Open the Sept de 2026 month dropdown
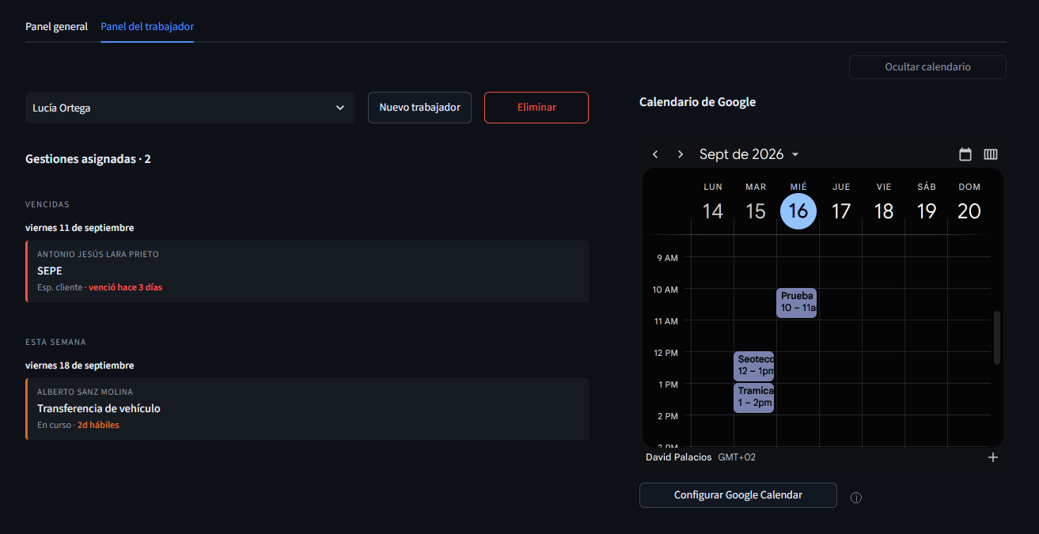 point(749,154)
